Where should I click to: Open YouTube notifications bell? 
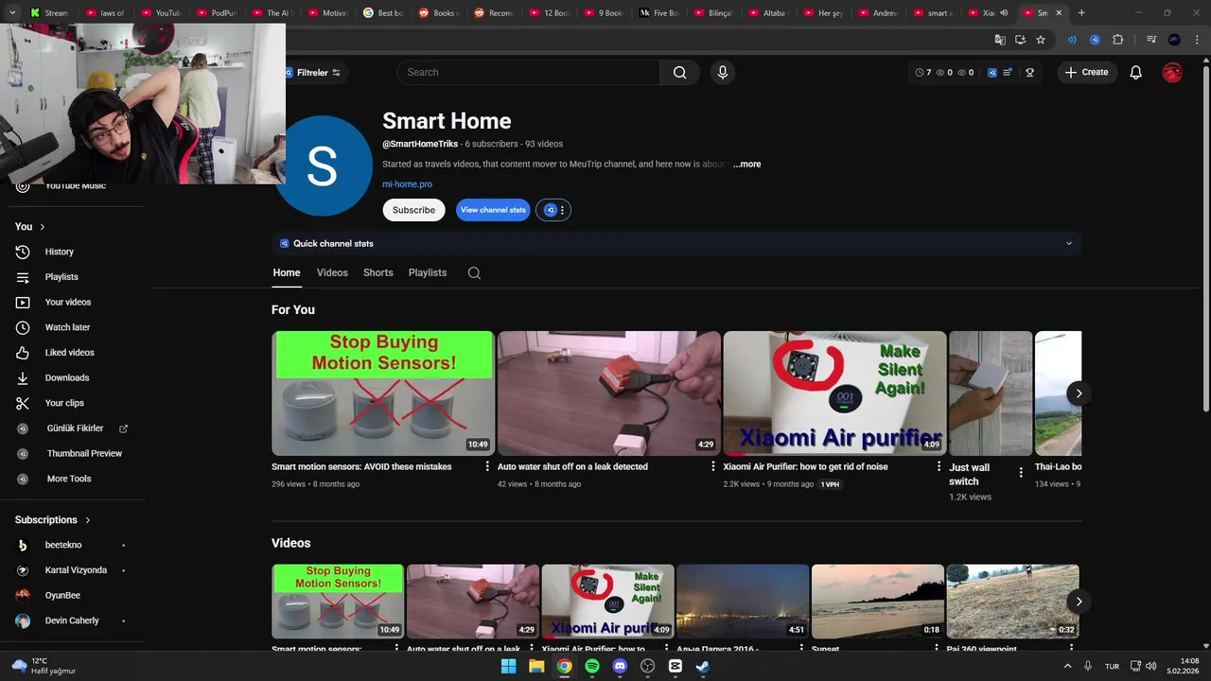tap(1136, 72)
